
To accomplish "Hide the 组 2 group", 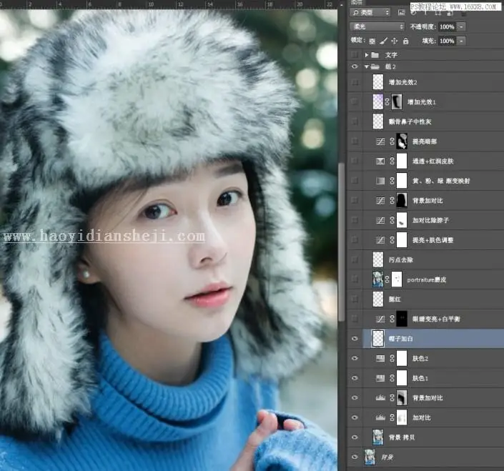I will click(x=355, y=67).
